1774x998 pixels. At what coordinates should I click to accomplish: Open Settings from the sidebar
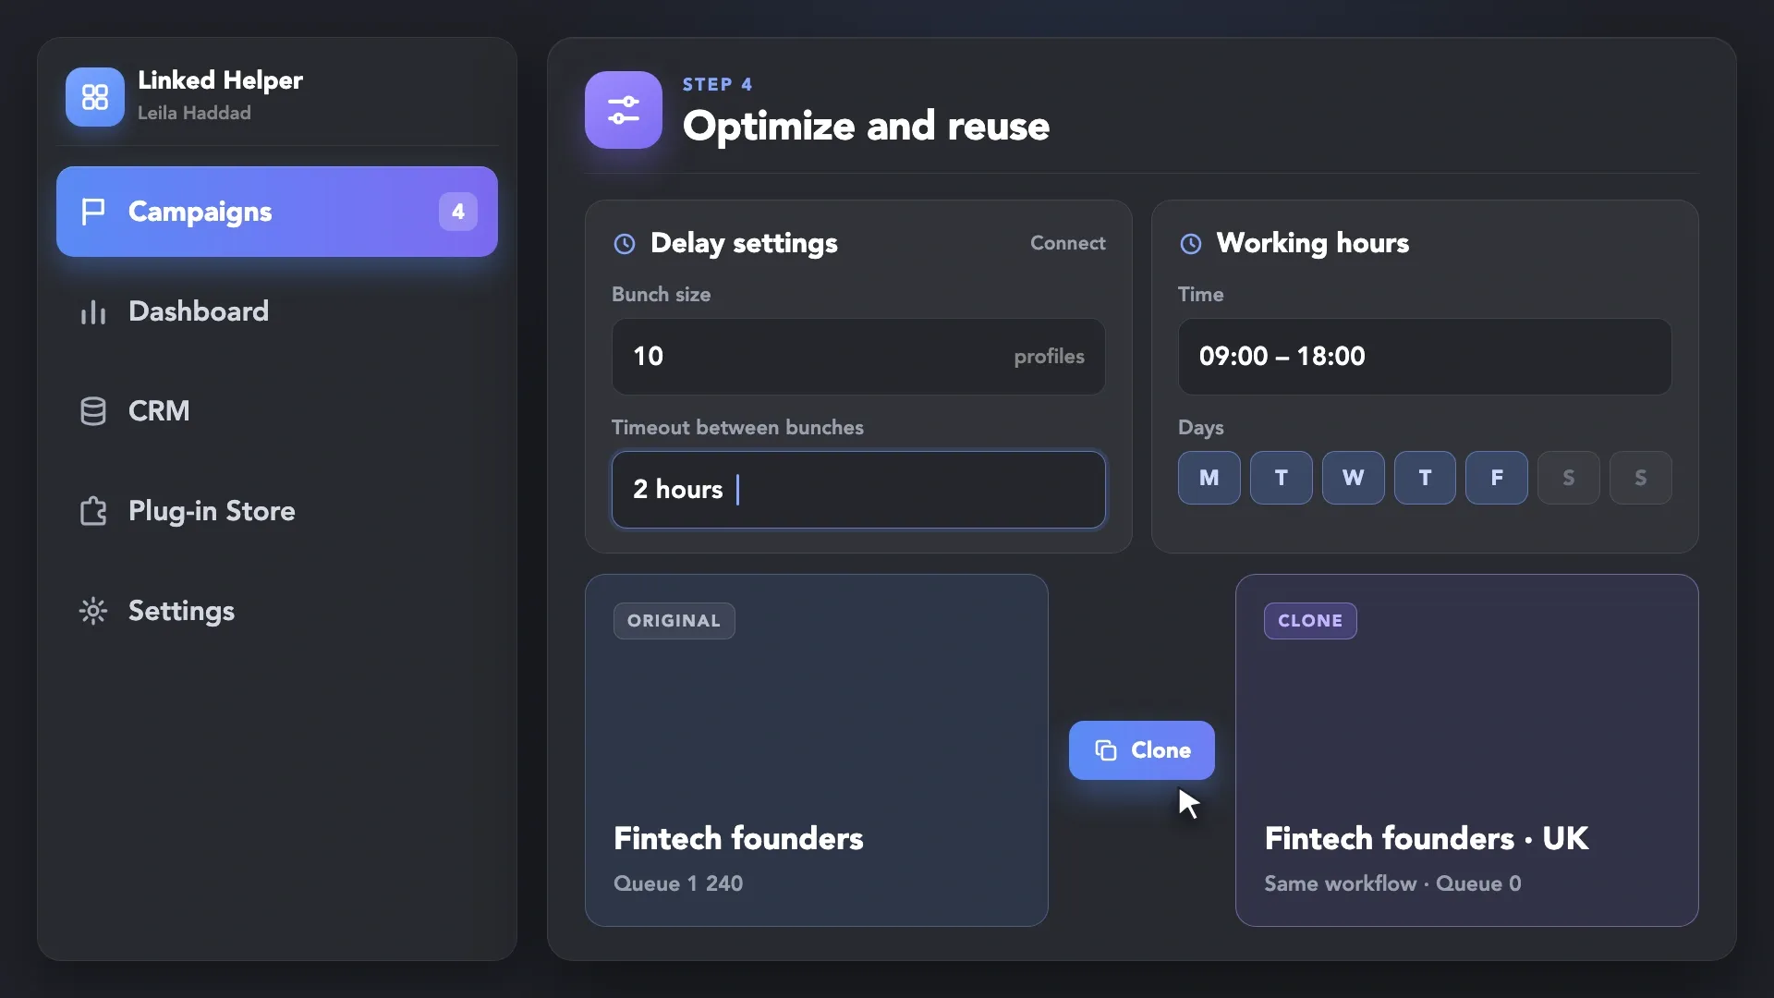[x=277, y=611]
